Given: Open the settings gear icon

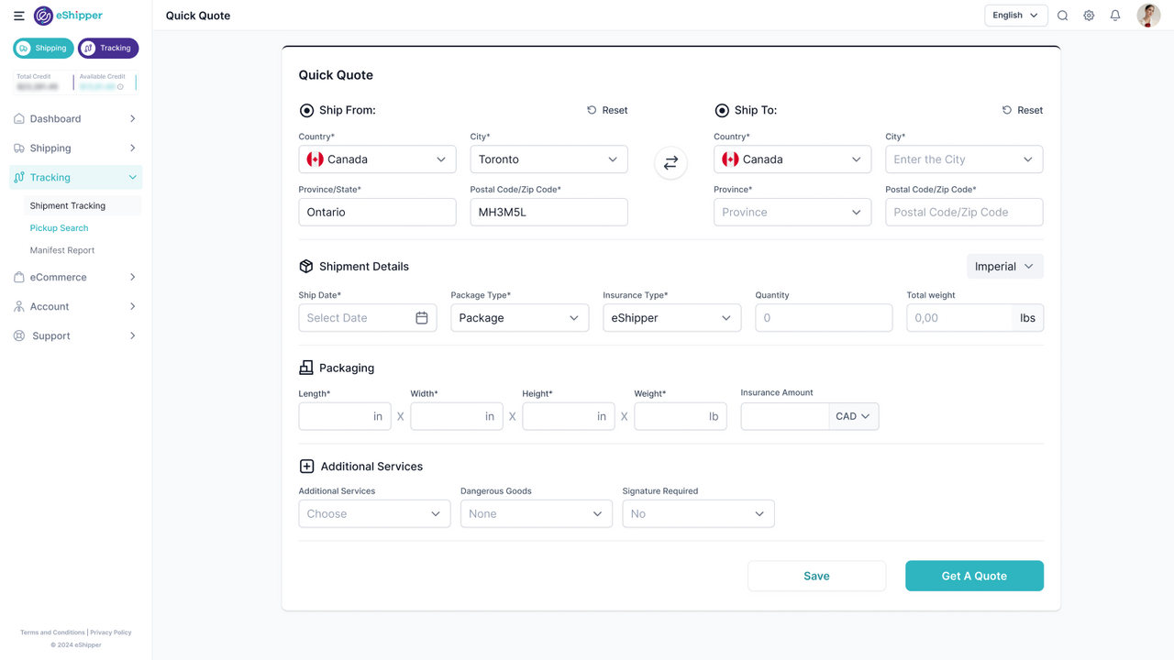Looking at the screenshot, I should point(1089,16).
